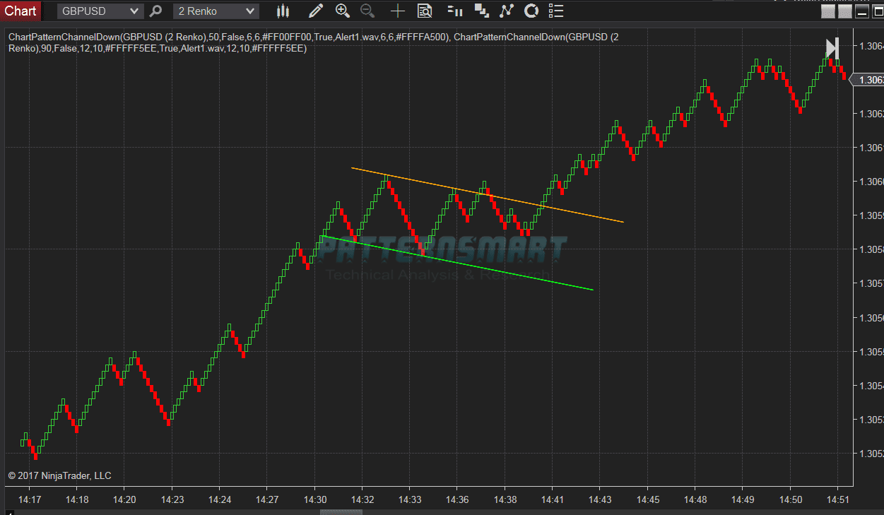884x515 pixels.
Task: Show the data box icon
Action: [425, 11]
